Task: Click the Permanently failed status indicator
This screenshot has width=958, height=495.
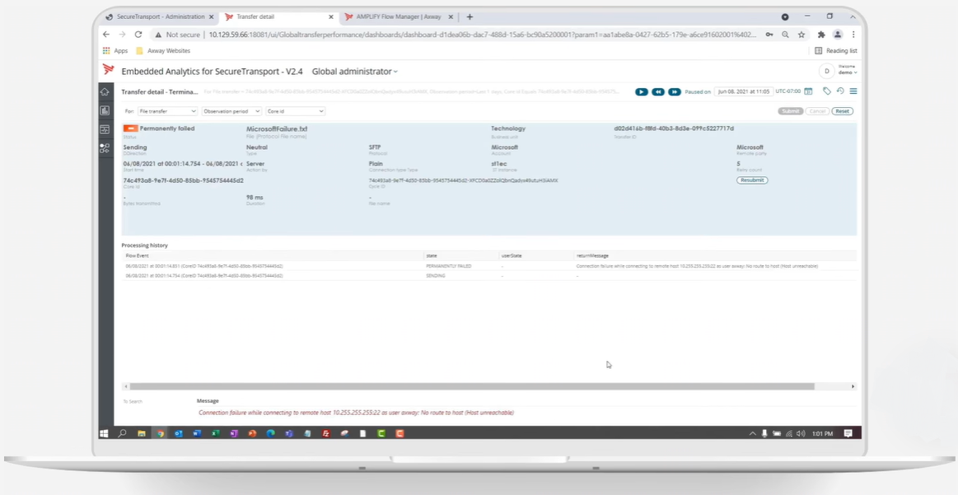Action: coord(159,129)
